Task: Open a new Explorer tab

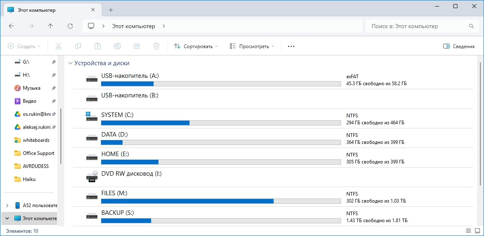Action: click(111, 10)
